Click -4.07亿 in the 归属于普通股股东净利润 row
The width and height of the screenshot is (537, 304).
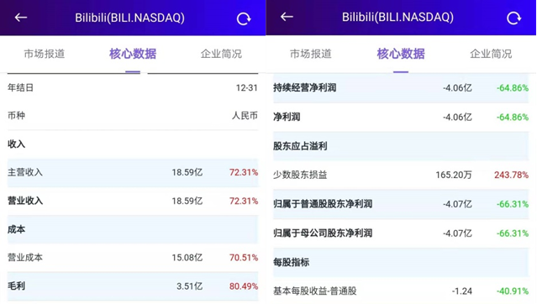point(457,204)
